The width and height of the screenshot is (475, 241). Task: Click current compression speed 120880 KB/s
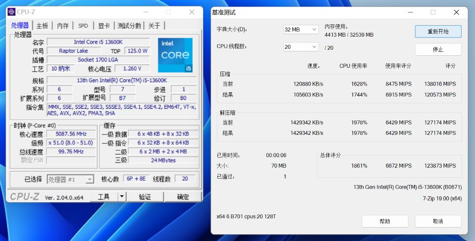pyautogui.click(x=308, y=84)
